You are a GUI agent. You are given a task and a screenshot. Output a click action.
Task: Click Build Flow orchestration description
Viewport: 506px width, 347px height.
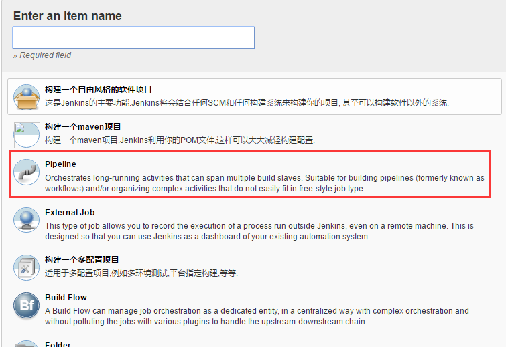257,316
